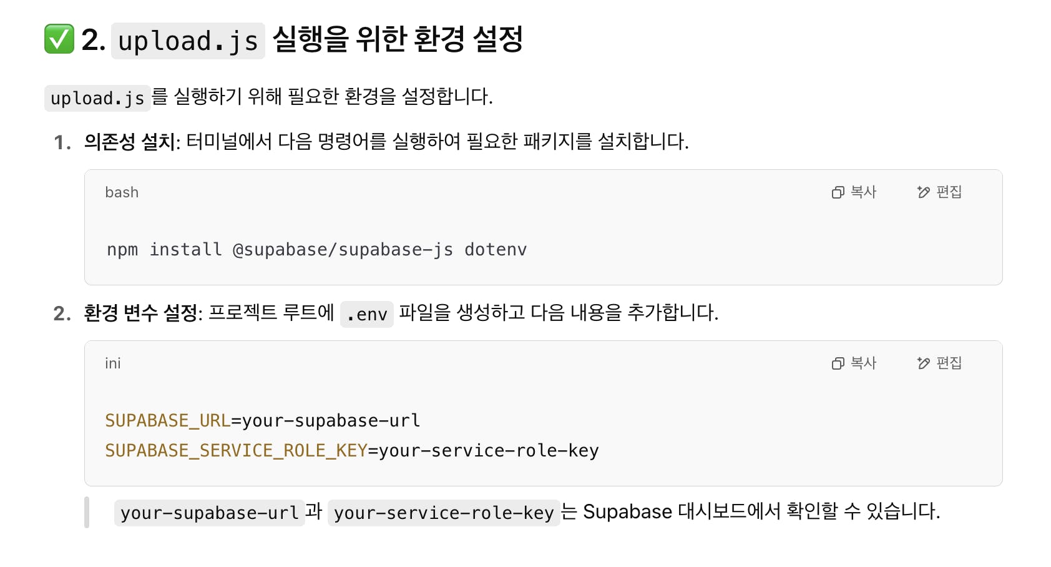The width and height of the screenshot is (1051, 567).
Task: Click the pencil edit icon in the ini block
Action: tap(923, 363)
